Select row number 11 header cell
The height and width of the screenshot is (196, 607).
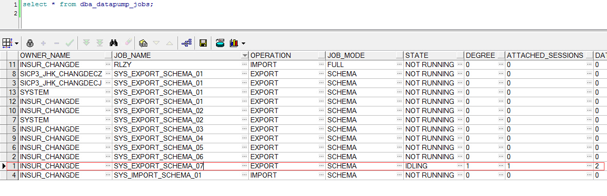[x=13, y=64]
